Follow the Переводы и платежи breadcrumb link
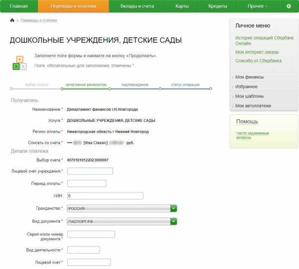 click(x=39, y=20)
